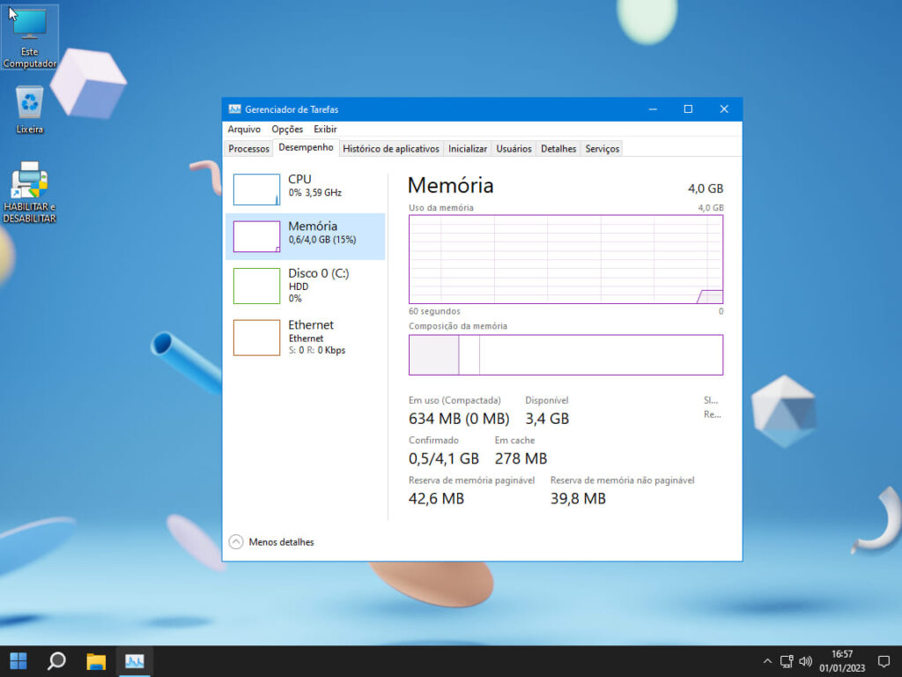This screenshot has width=902, height=677.
Task: Open the Arquivo menu
Action: point(244,130)
